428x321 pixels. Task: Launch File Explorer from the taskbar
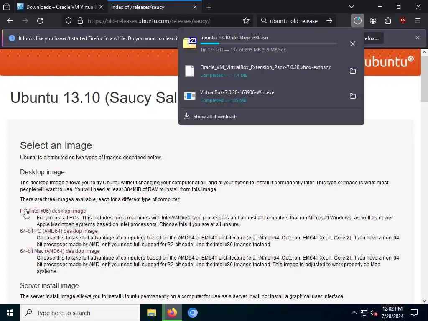[151, 313]
